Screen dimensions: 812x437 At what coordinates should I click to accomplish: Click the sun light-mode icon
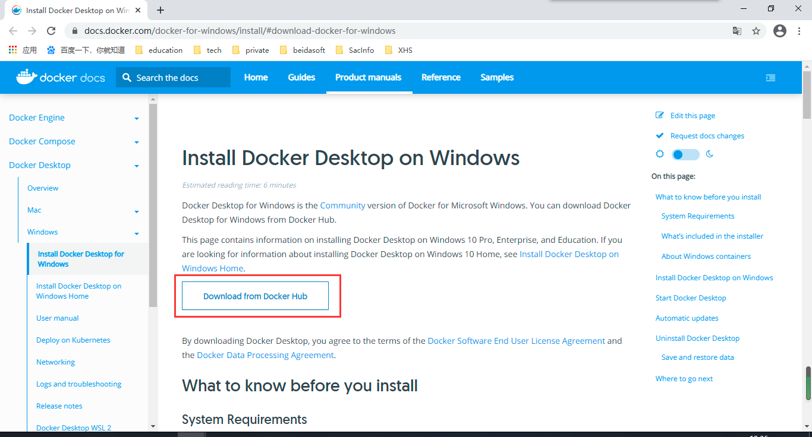coord(659,154)
